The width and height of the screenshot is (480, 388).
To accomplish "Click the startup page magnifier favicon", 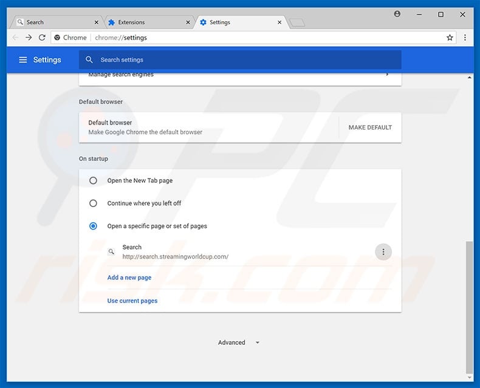I will [111, 251].
